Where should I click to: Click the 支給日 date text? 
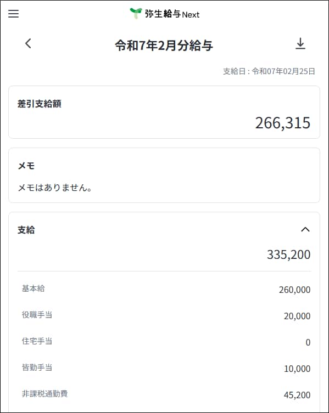tap(269, 71)
